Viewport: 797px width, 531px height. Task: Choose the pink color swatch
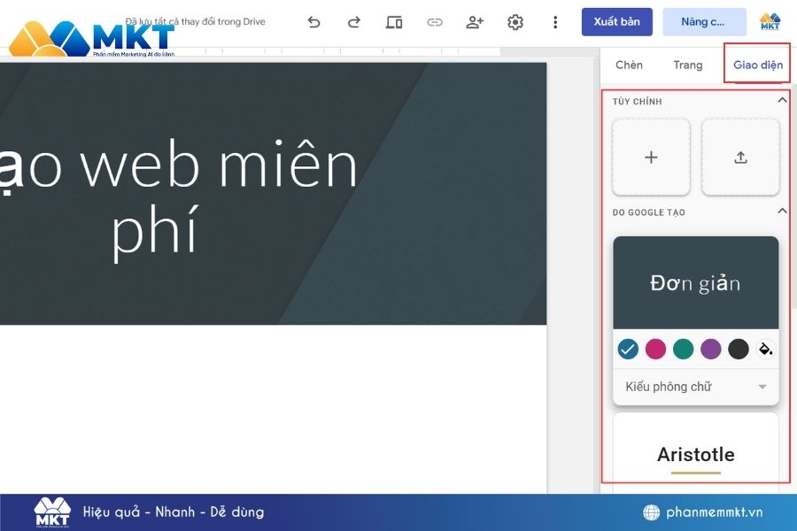coord(655,349)
